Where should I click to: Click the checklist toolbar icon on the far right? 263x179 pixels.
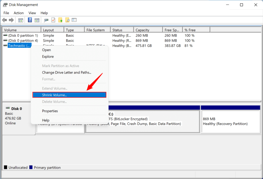coord(74,20)
